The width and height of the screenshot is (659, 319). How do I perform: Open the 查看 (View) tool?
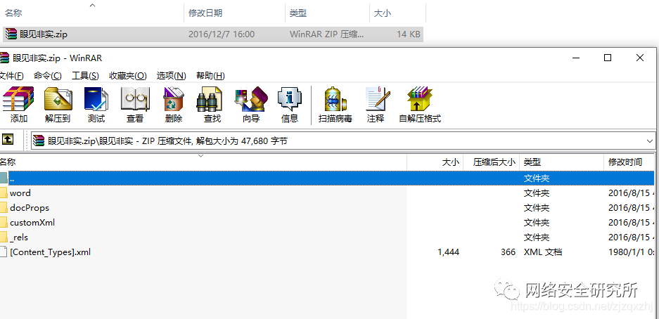click(x=135, y=105)
